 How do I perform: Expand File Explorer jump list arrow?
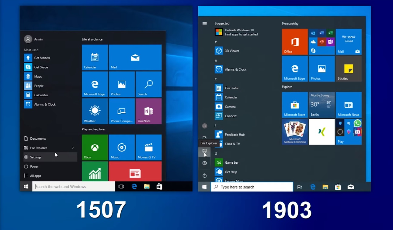click(73, 148)
